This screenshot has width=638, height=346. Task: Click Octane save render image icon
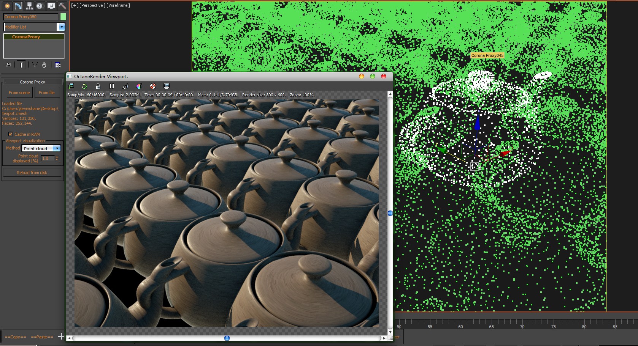point(71,86)
